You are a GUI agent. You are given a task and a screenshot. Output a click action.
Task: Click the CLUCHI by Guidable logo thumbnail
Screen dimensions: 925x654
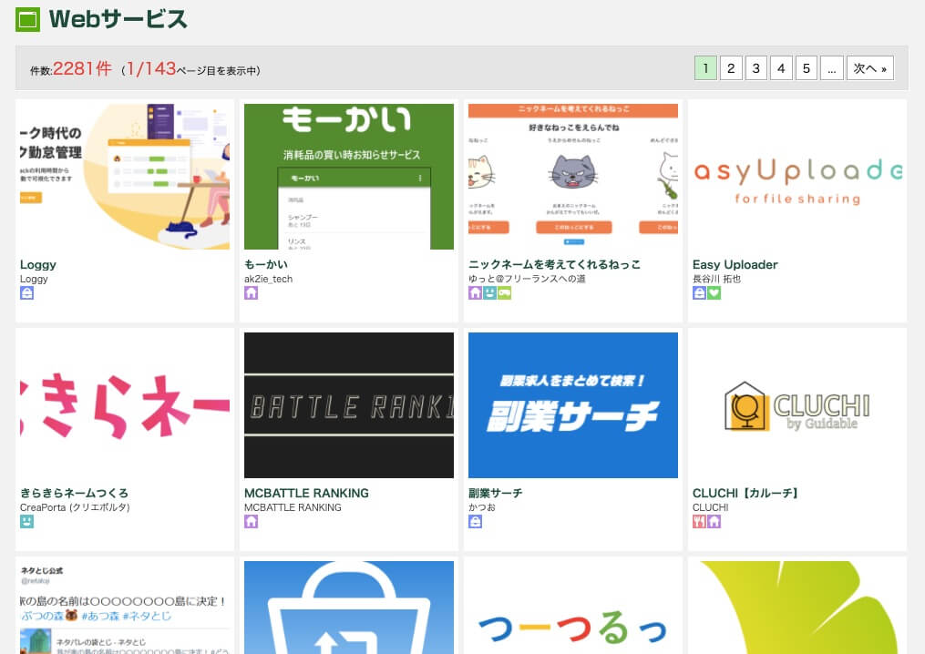point(797,405)
